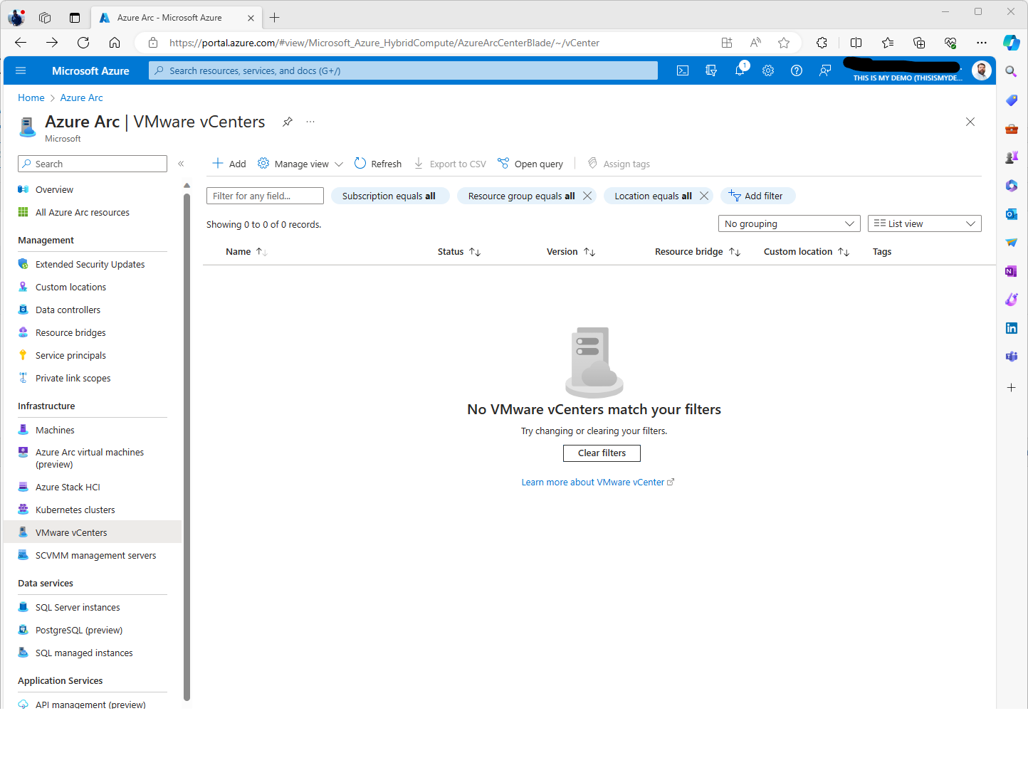Image resolution: width=1028 pixels, height=775 pixels.
Task: Open the Azure portal settings gear
Action: (x=767, y=70)
